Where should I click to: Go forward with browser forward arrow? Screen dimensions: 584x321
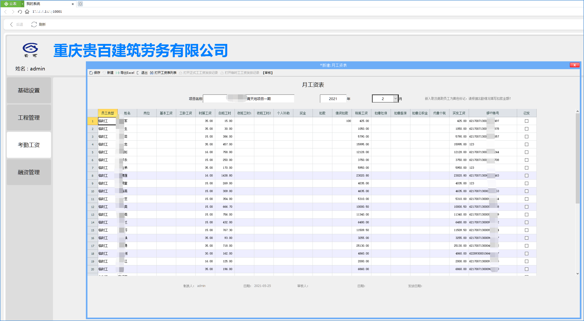[x=13, y=12]
